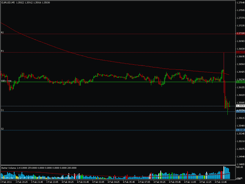Click the '3 Feb 20:25' time axis label
Image resolution: width=245 pixels, height=184 pixels.
pyautogui.click(x=22, y=182)
